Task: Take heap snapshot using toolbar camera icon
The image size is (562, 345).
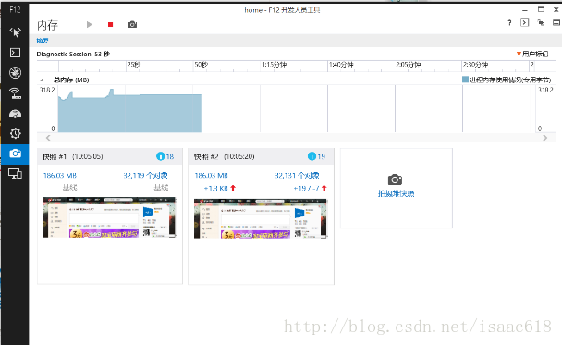Action: (x=132, y=24)
